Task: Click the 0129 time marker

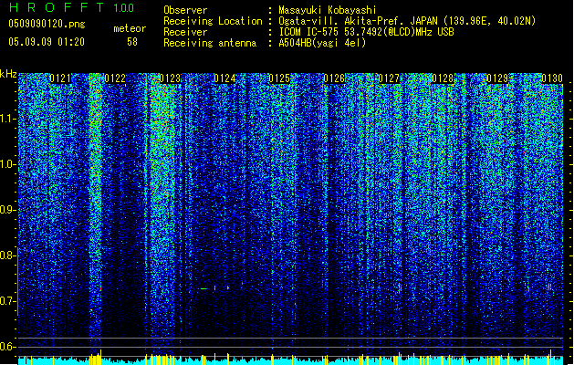Action: point(498,78)
